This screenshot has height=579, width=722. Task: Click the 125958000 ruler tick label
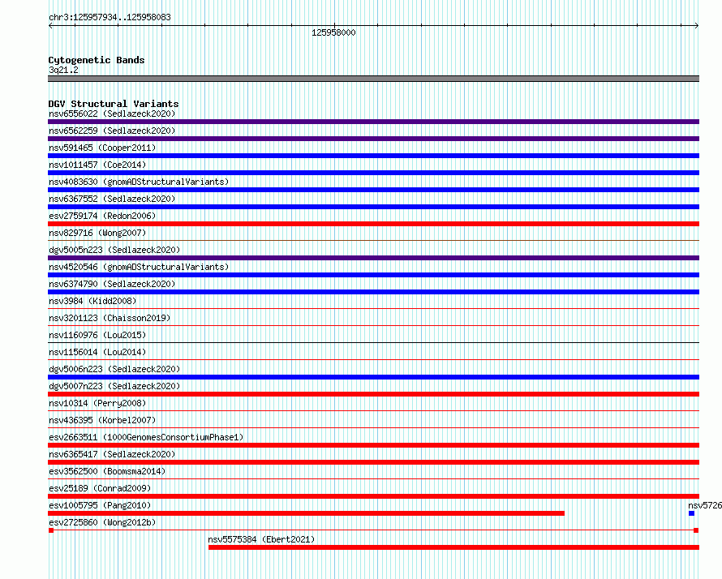click(x=333, y=32)
